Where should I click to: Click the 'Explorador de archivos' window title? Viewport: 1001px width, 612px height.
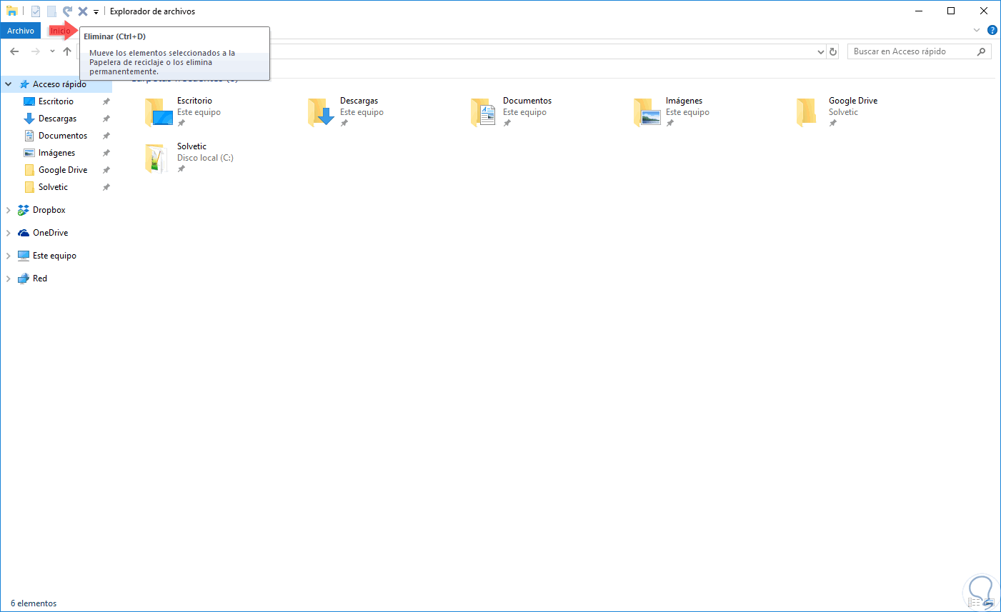click(x=152, y=11)
